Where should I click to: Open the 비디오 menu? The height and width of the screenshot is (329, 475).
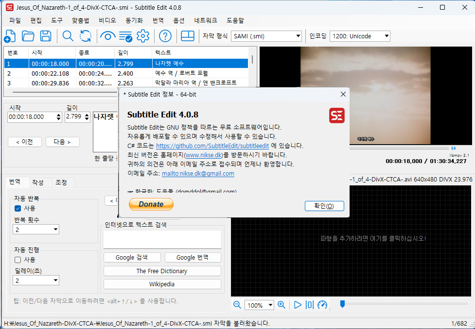(107, 20)
